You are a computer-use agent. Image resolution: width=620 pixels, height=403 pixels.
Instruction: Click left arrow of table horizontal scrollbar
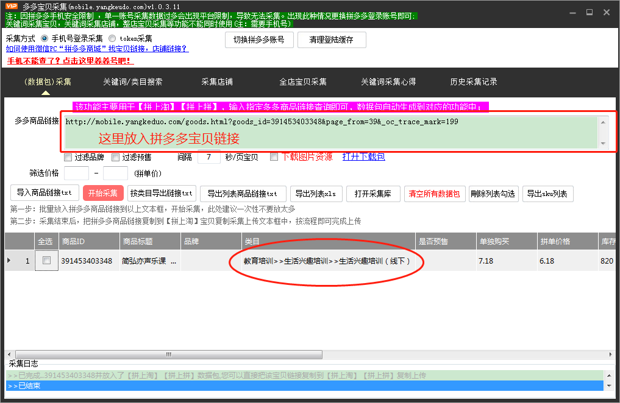pyautogui.click(x=10, y=354)
